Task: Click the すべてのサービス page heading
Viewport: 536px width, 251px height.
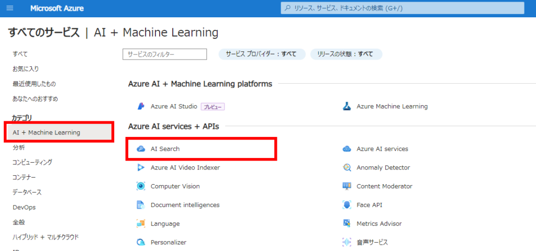Action: coord(43,33)
